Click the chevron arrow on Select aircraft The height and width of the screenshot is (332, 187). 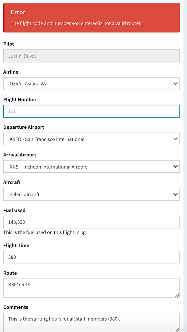[175, 194]
